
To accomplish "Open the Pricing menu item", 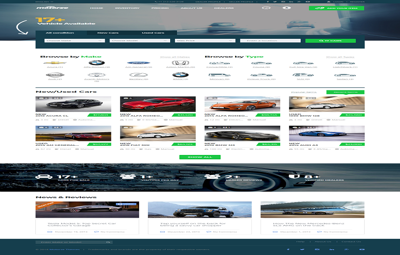I will pyautogui.click(x=160, y=8).
